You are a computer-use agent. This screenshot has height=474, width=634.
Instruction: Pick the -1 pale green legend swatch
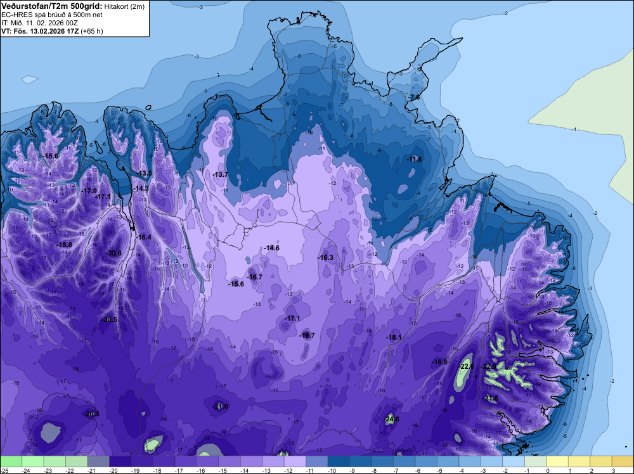click(535, 461)
